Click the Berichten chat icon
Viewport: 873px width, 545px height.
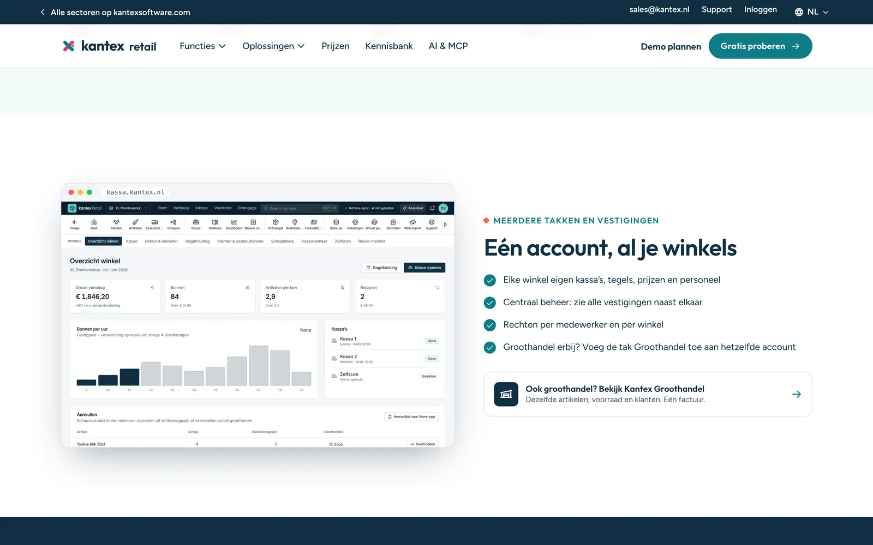(393, 222)
